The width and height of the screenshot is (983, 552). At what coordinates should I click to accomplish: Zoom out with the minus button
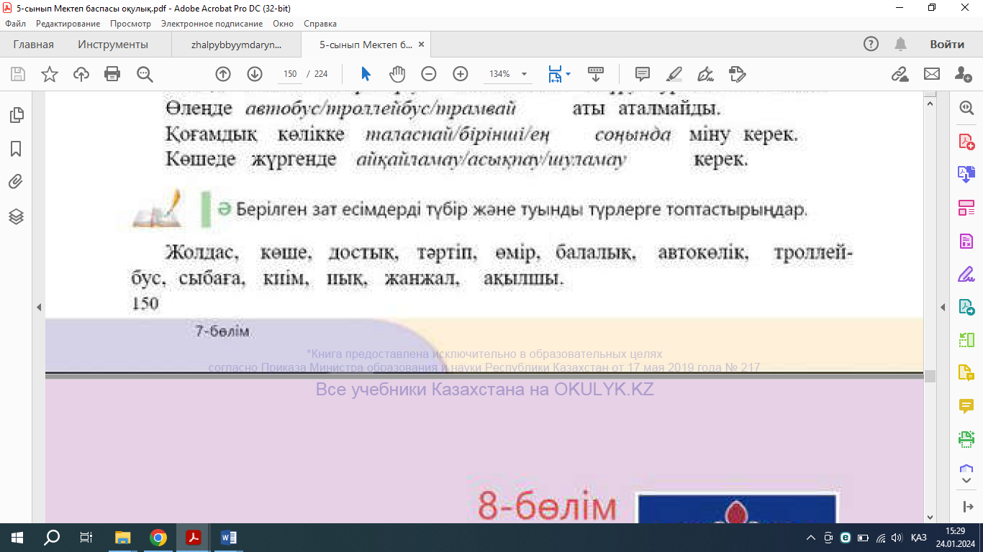click(x=429, y=74)
